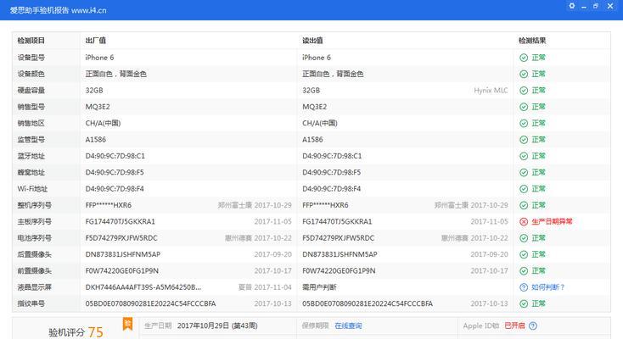This screenshot has width=623, height=339.
Task: Click green check icon in 销售地区 row
Action: 524,123
